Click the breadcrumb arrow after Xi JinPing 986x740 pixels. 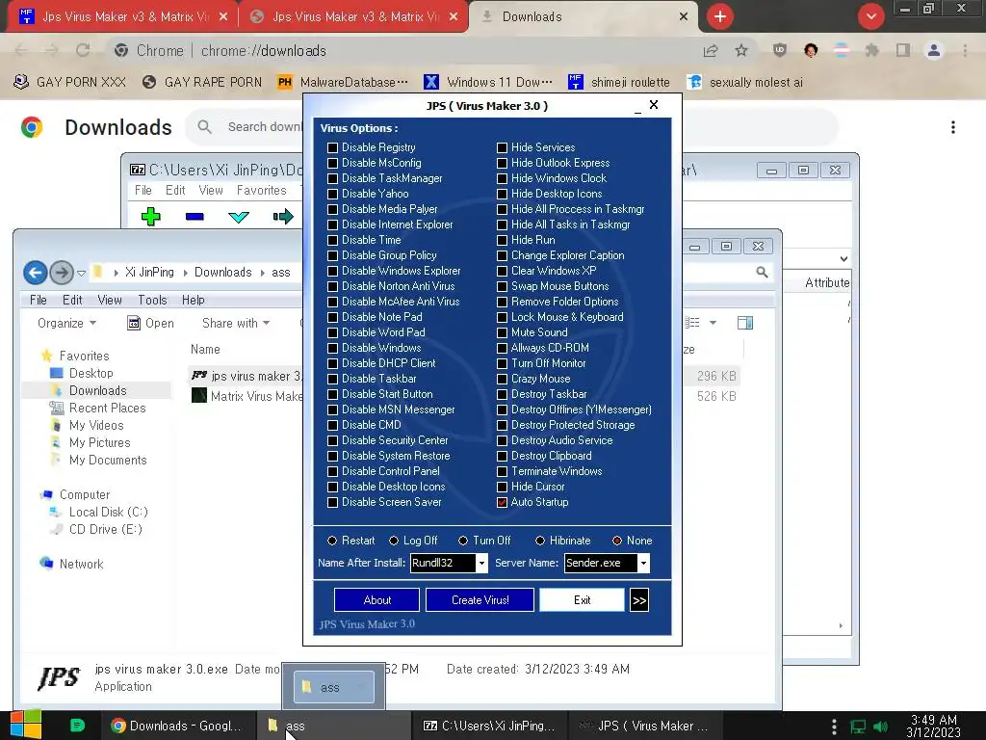[186, 273]
